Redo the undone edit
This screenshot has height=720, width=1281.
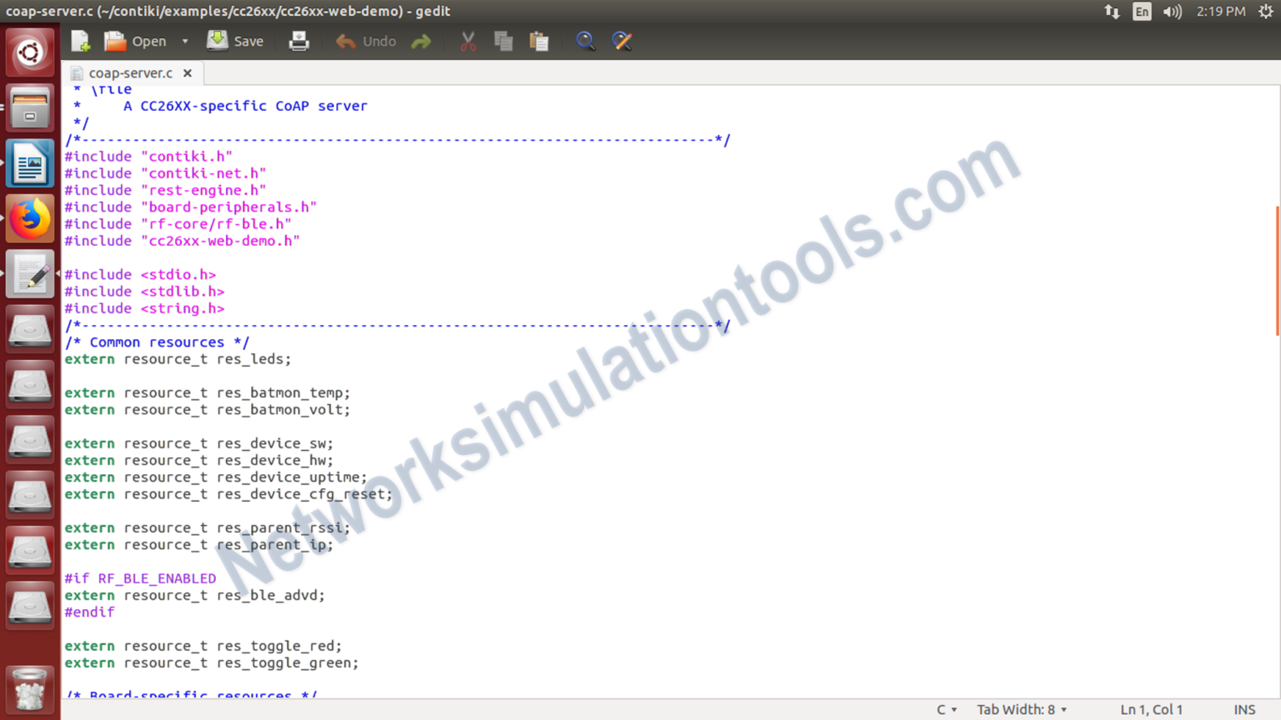click(421, 41)
